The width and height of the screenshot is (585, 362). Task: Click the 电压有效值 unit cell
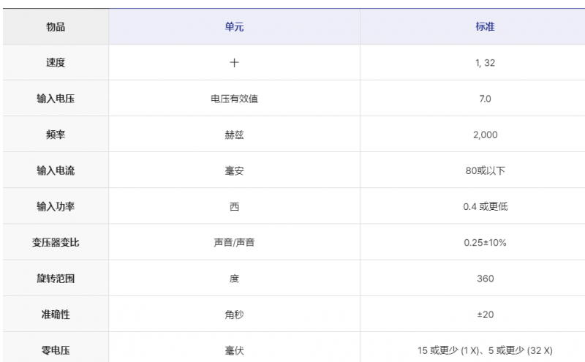(234, 99)
